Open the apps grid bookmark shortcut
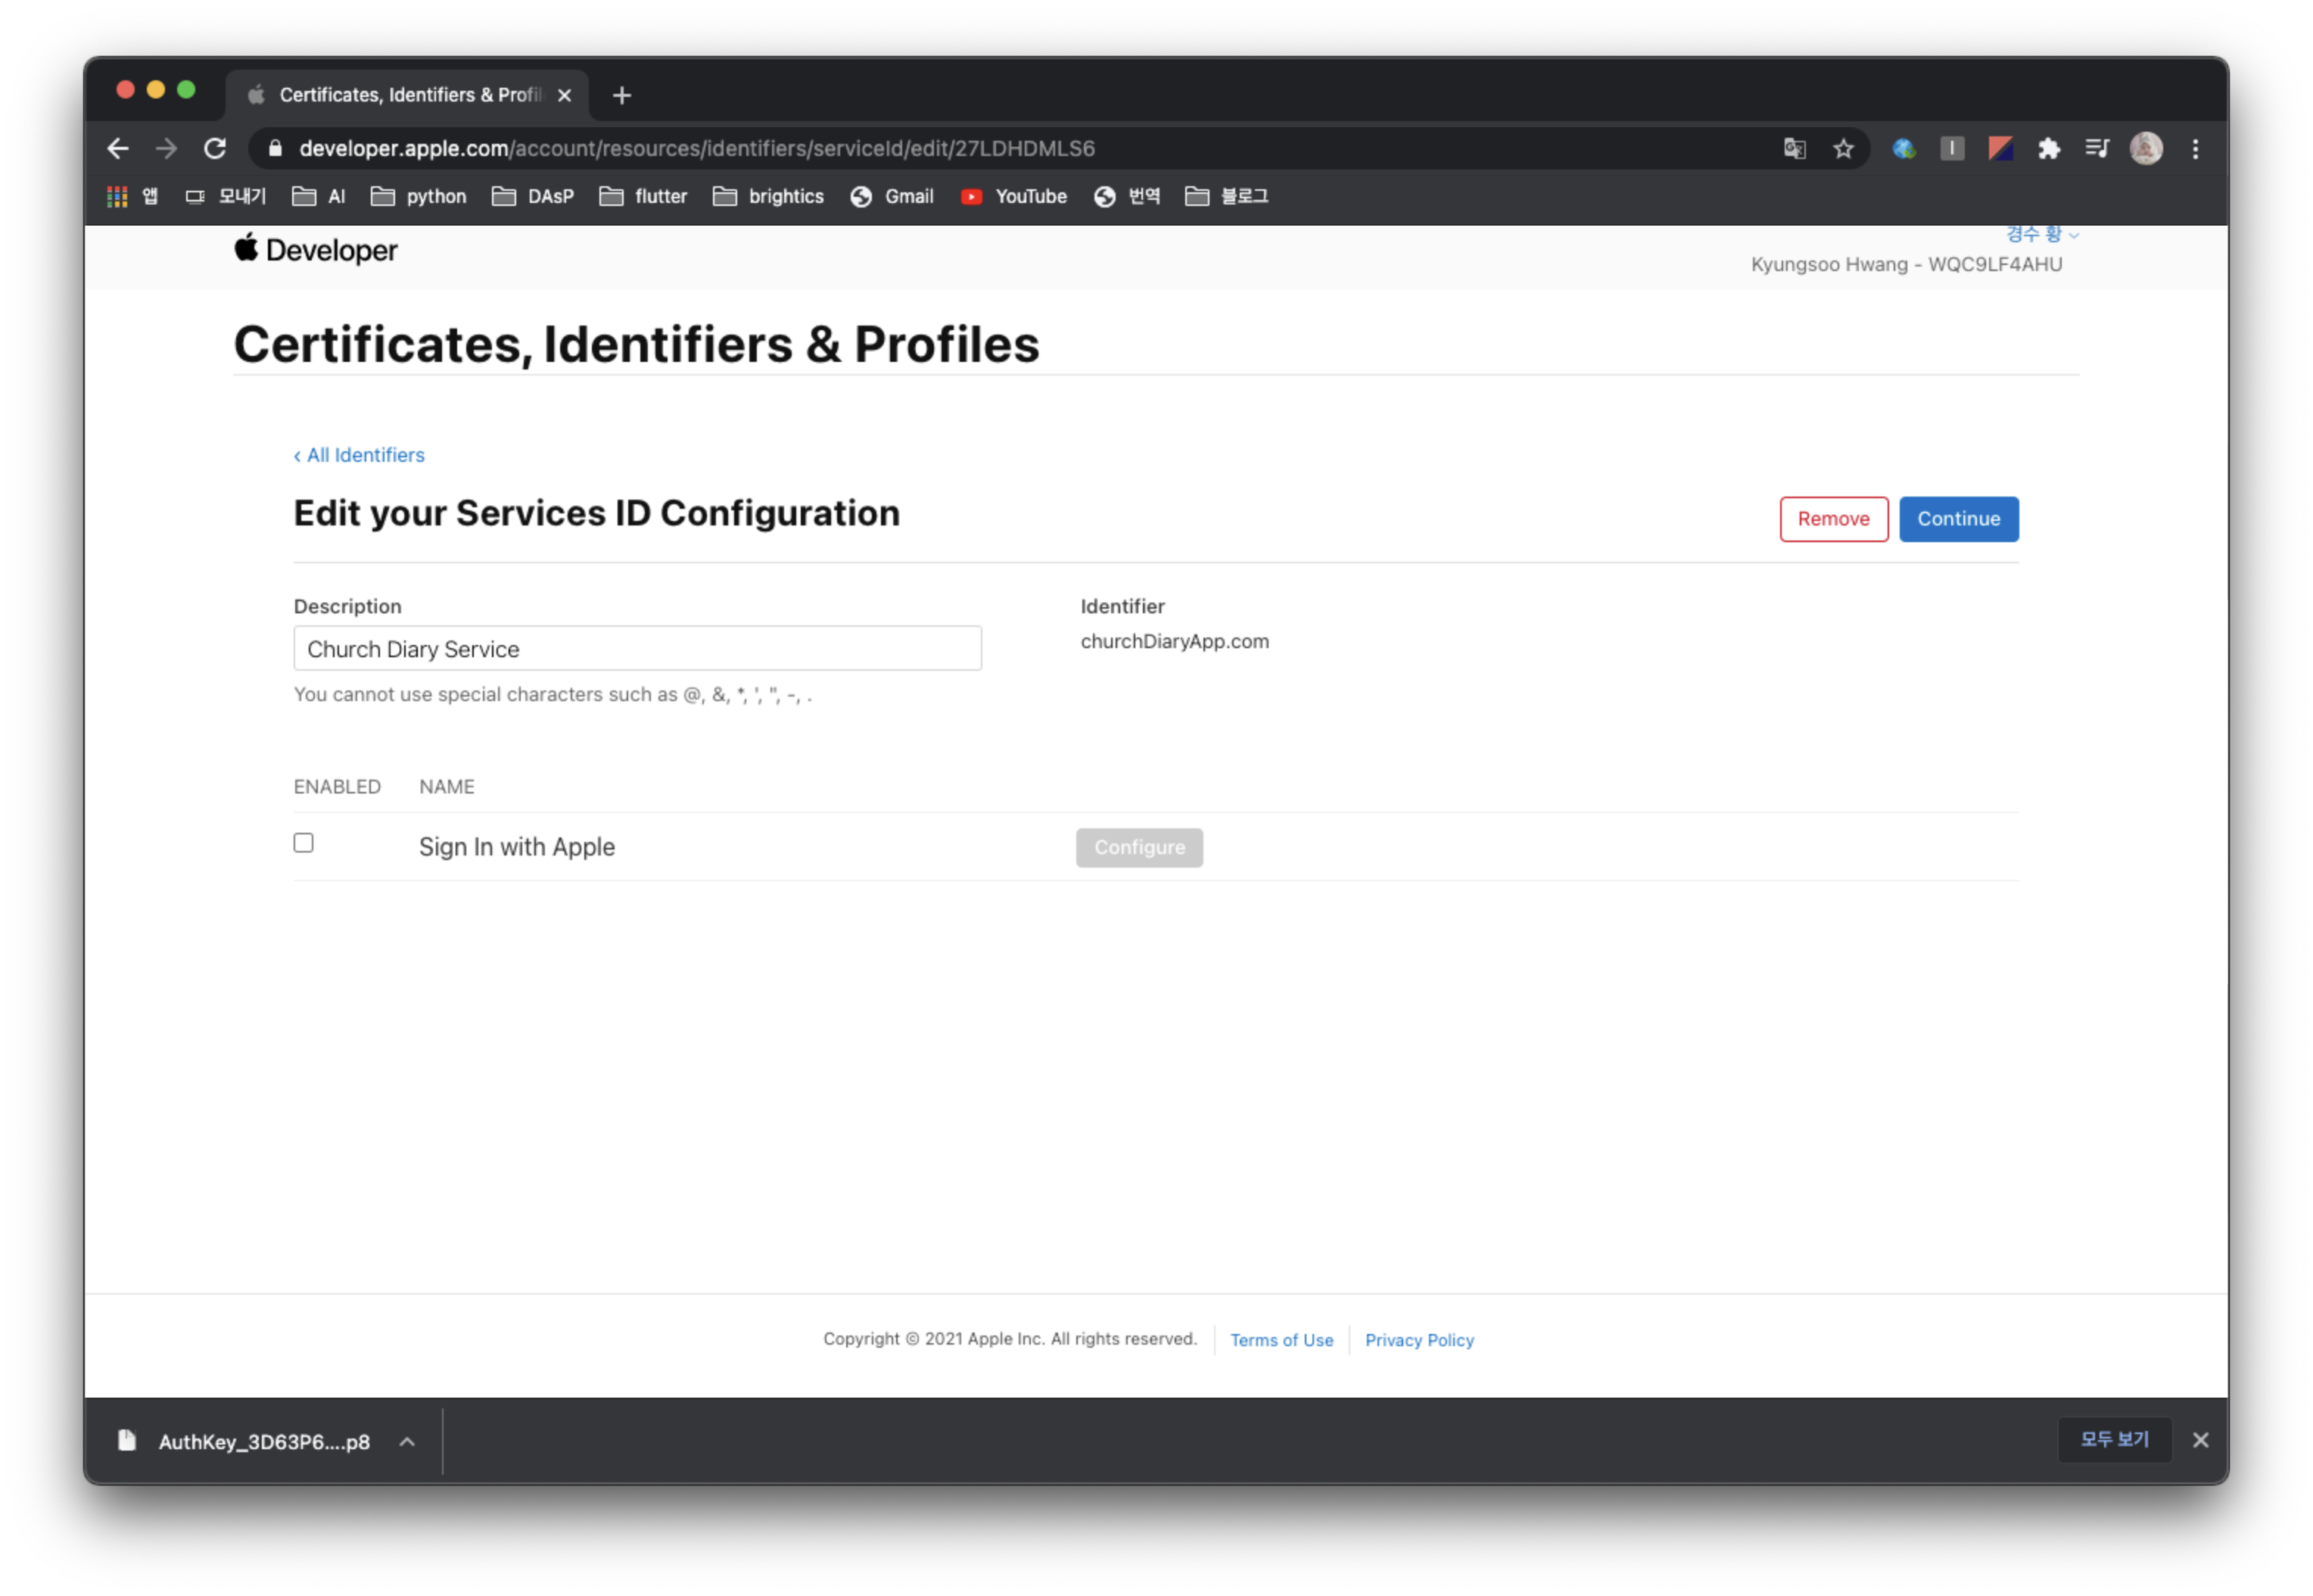The width and height of the screenshot is (2313, 1596). click(118, 197)
